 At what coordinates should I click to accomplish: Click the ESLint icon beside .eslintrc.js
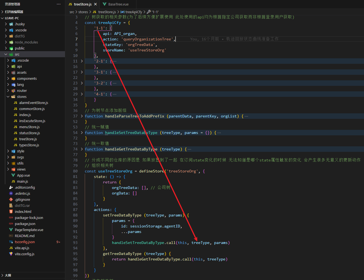(x=11, y=194)
